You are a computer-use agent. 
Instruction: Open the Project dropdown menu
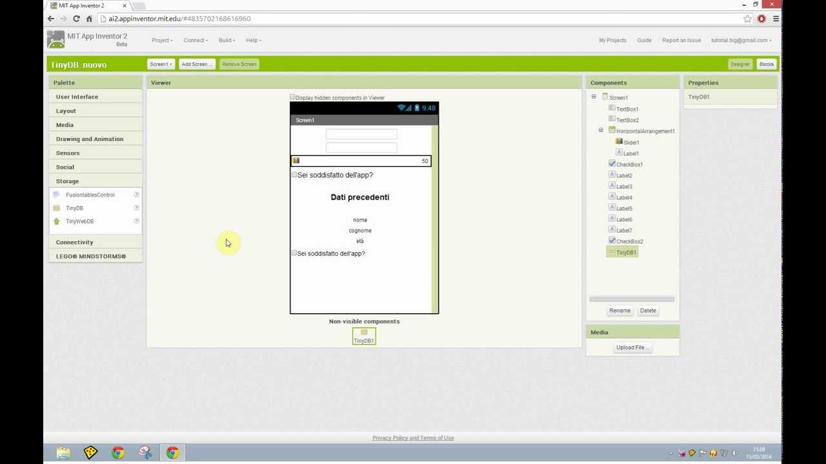[162, 40]
